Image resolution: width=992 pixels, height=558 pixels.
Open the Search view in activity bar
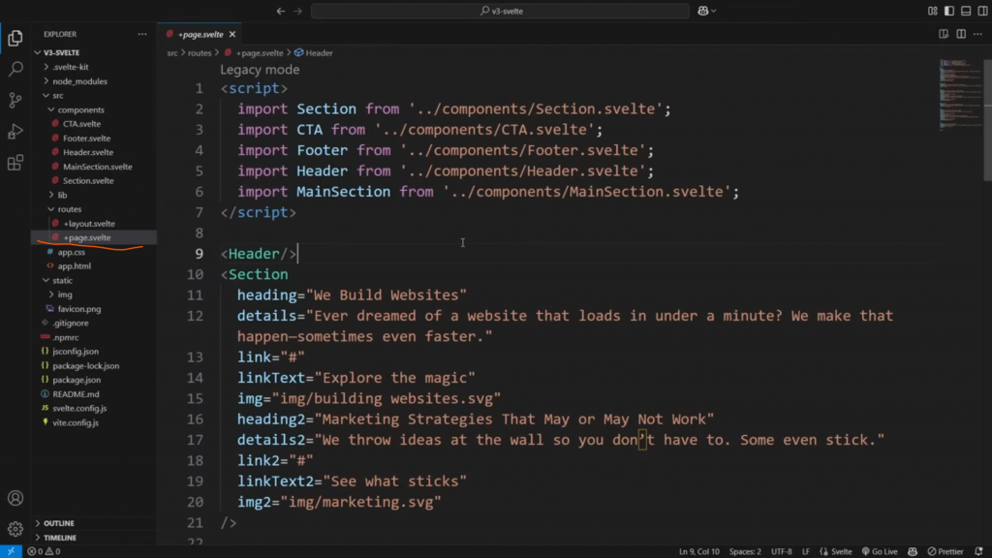pyautogui.click(x=15, y=70)
